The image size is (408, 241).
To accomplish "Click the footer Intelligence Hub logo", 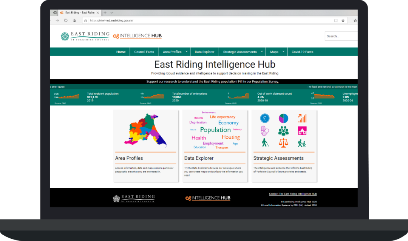I will click(x=208, y=198).
